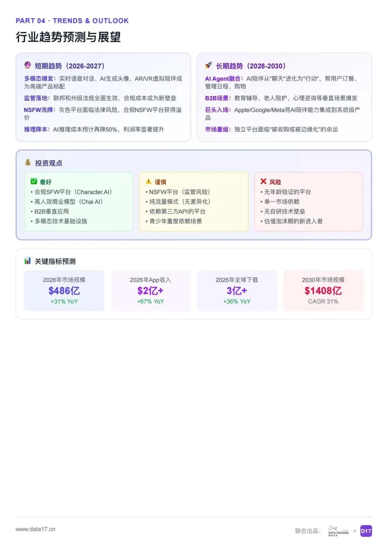Click bullet 多模态技术基础设施

coord(59,221)
